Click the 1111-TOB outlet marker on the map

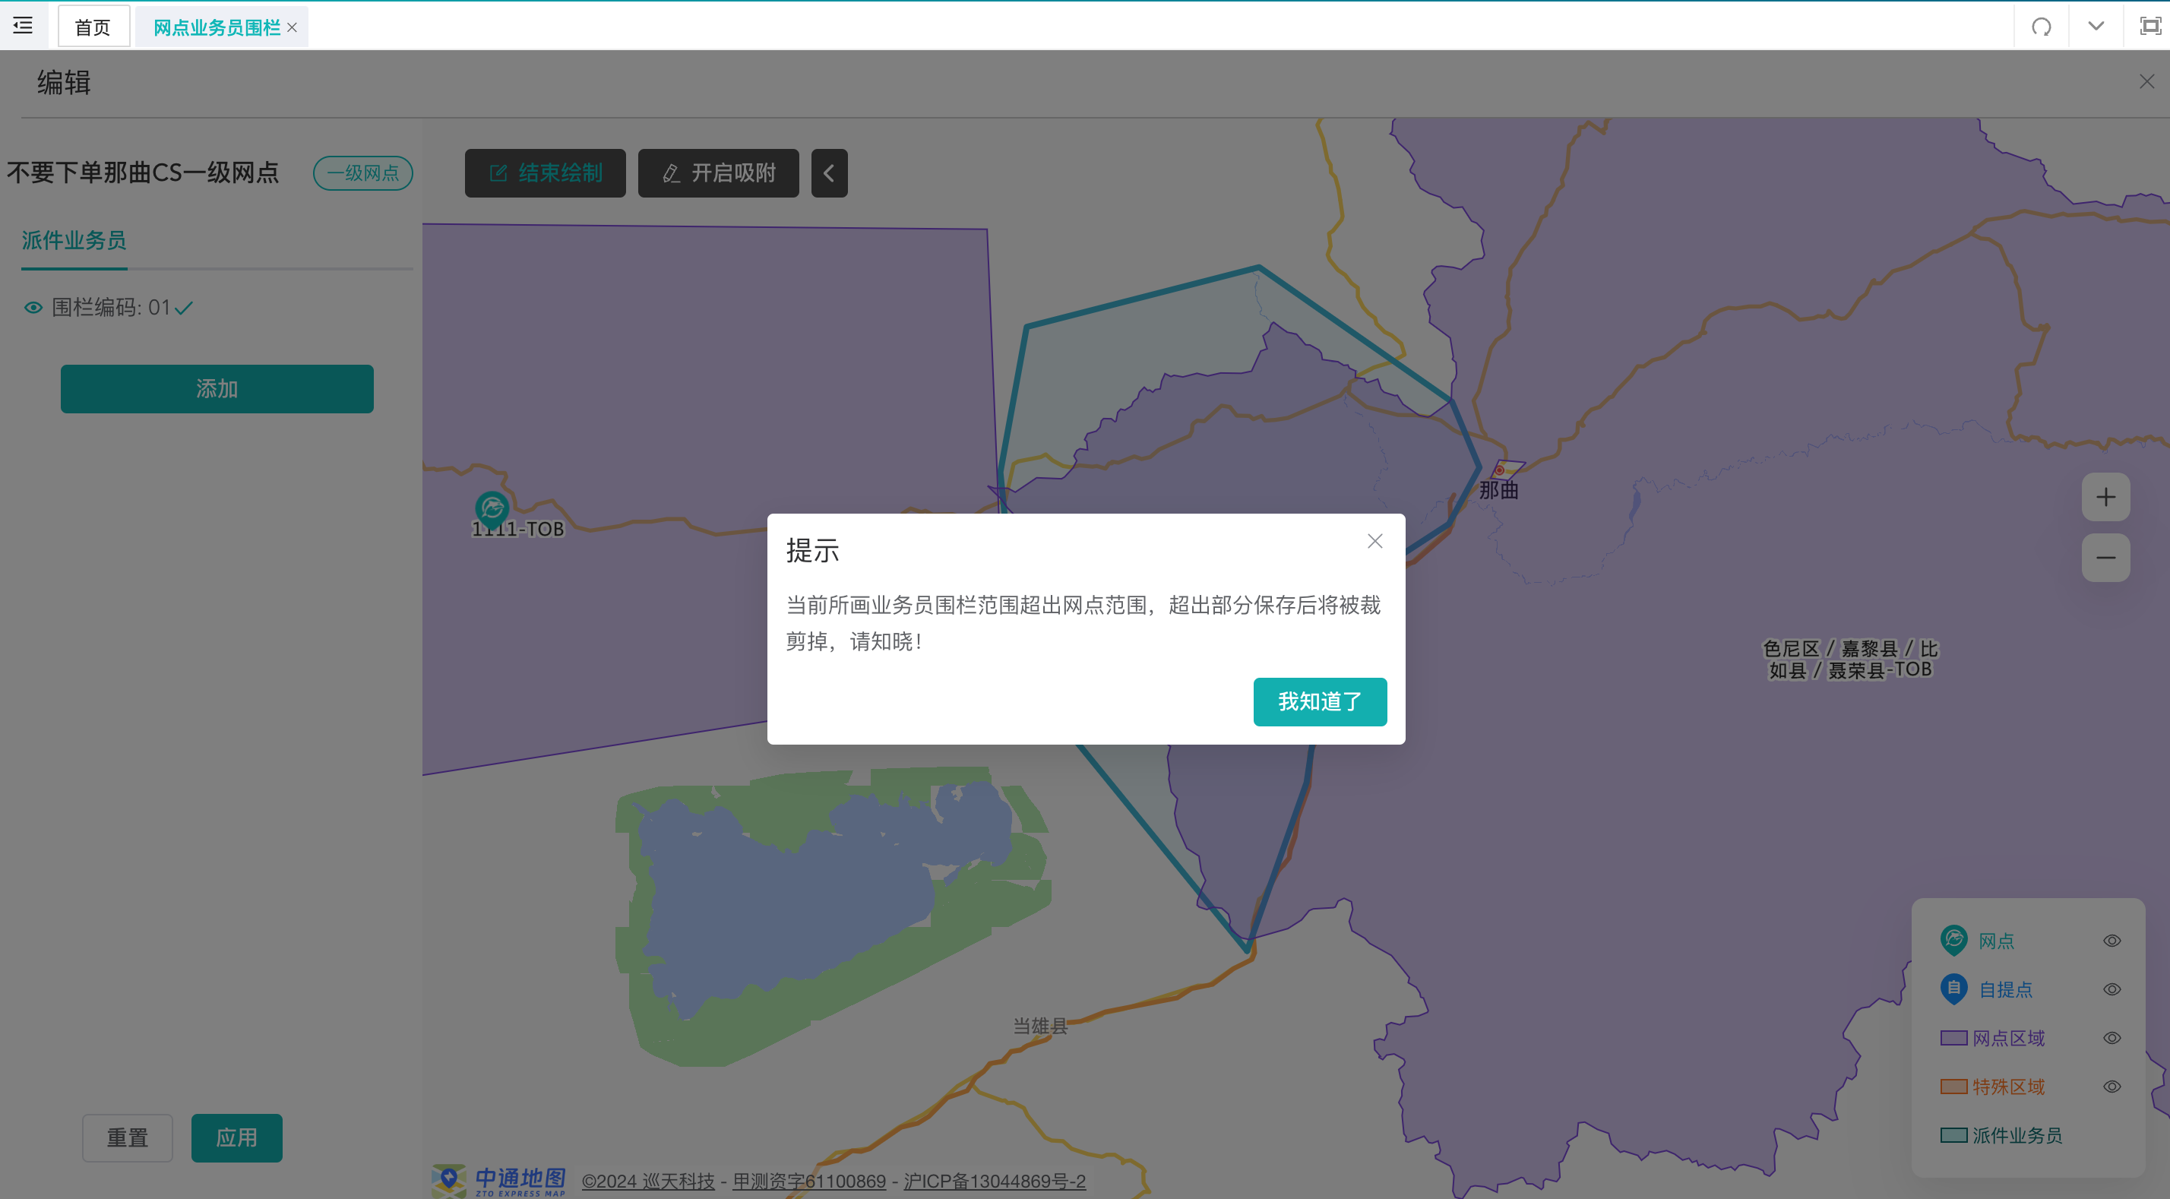coord(492,508)
